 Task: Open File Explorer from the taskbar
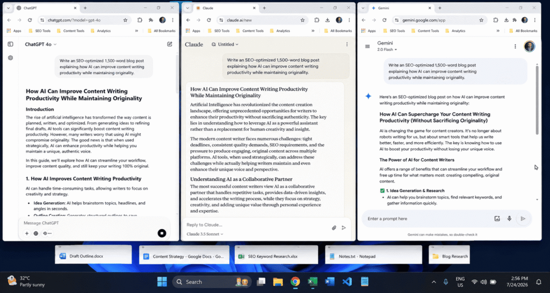pyautogui.click(x=278, y=281)
